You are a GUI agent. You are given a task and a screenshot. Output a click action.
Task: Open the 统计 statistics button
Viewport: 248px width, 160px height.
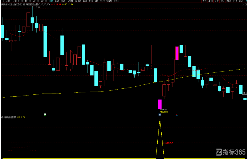click(x=223, y=1)
